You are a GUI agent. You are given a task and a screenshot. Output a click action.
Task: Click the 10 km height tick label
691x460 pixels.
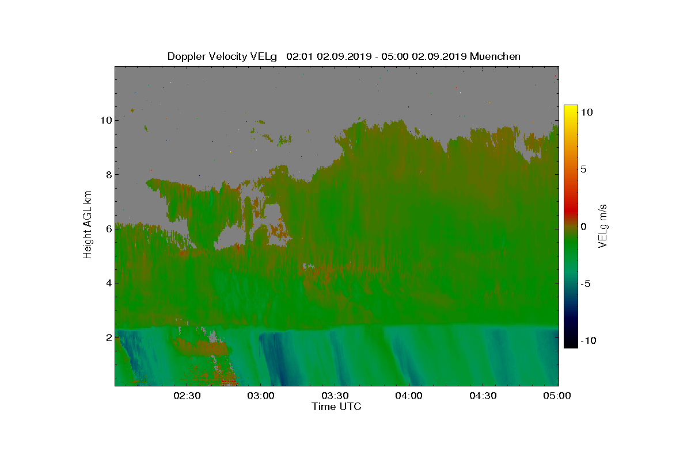(x=105, y=120)
